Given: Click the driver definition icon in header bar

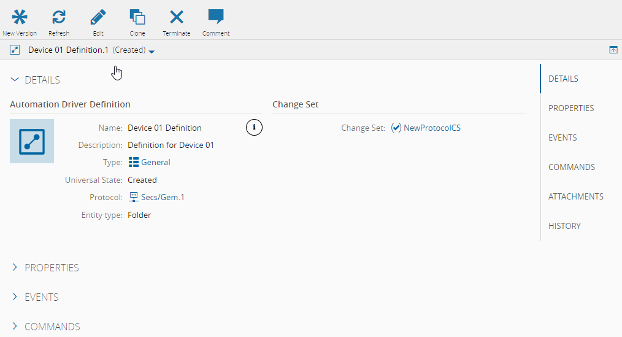Looking at the screenshot, I should tap(15, 50).
